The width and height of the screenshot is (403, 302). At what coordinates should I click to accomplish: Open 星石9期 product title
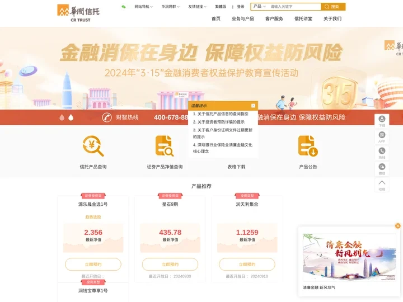click(x=170, y=204)
